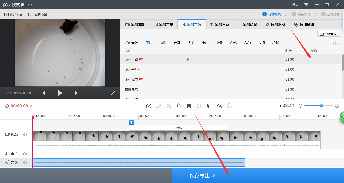Screen dimensions: 344x183
Task: Mute the 音乐 track volume
Action: (x=25, y=154)
